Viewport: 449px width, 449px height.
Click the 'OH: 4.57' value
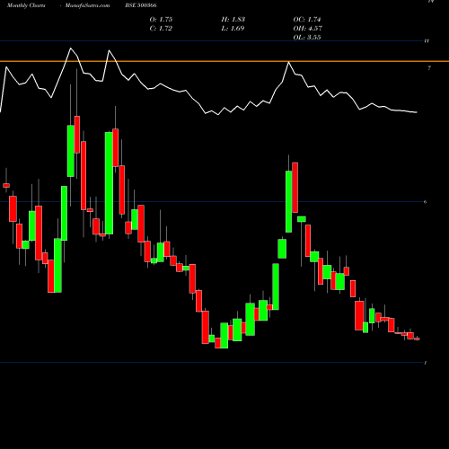click(308, 29)
